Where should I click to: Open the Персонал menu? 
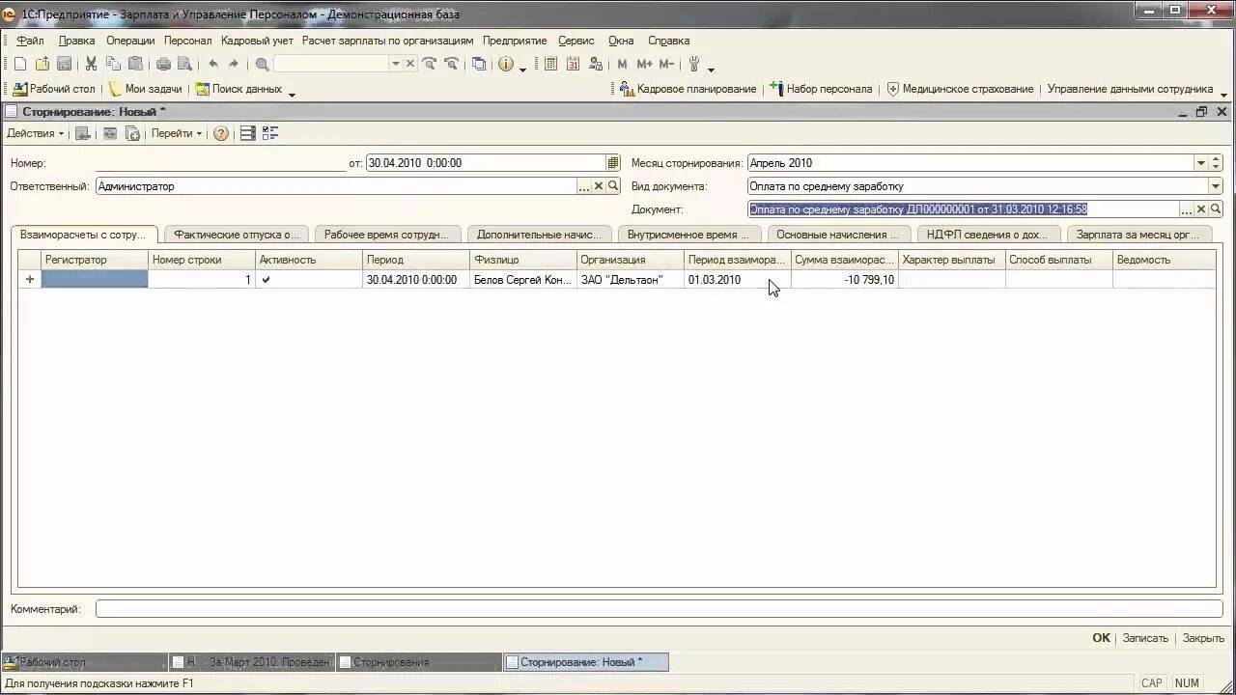[x=187, y=41]
